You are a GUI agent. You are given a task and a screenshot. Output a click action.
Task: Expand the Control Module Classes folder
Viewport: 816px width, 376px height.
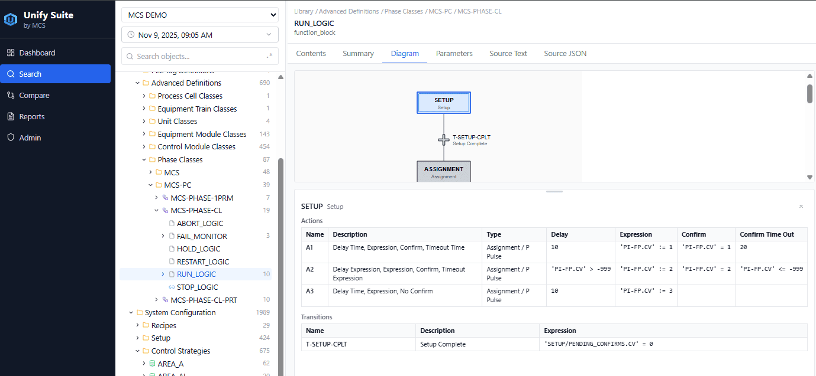click(x=144, y=147)
